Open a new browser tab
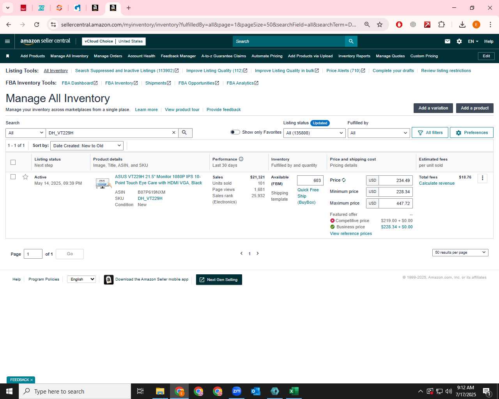This screenshot has height=399, width=499. pos(129,8)
